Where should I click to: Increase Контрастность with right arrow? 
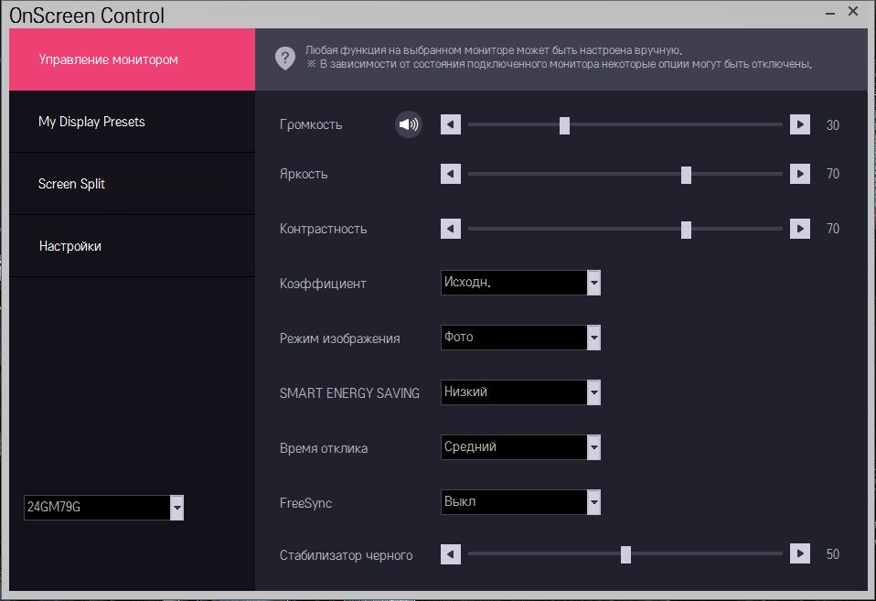(800, 229)
